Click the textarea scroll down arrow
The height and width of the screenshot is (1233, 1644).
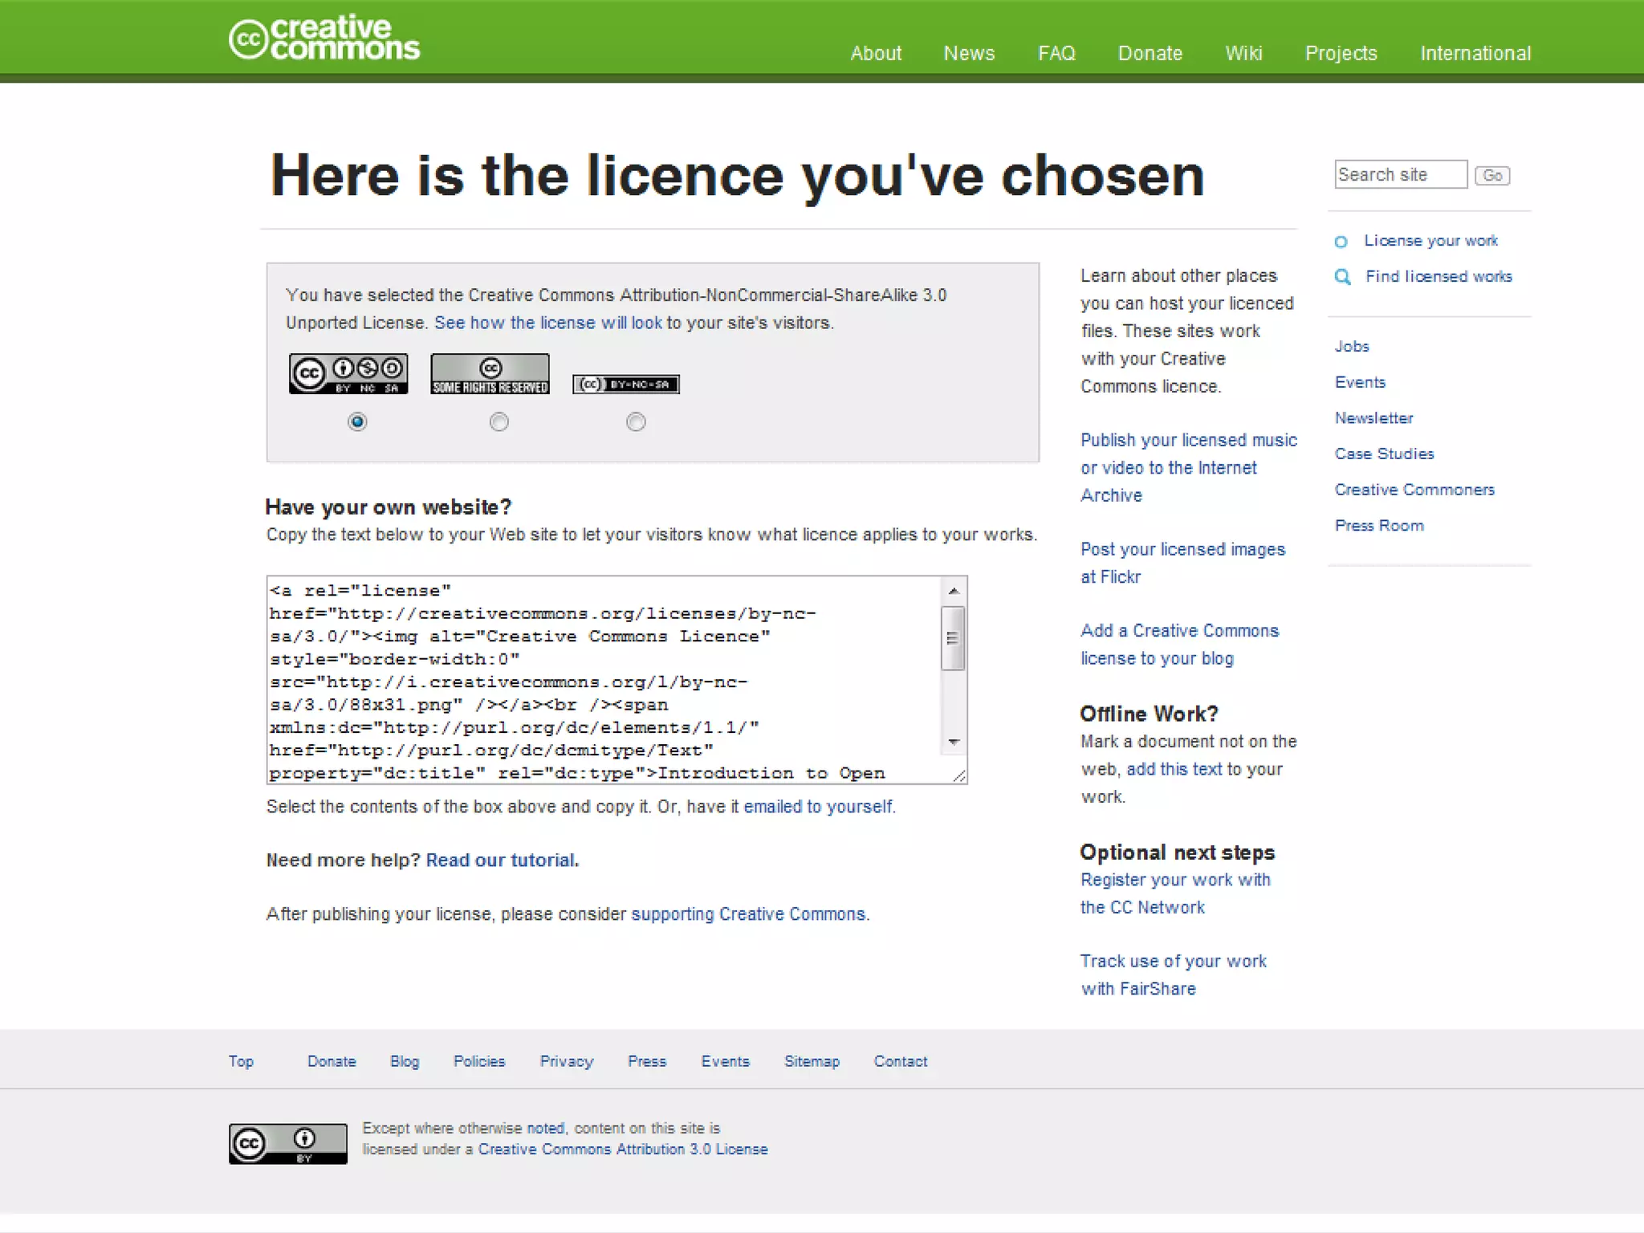(954, 742)
